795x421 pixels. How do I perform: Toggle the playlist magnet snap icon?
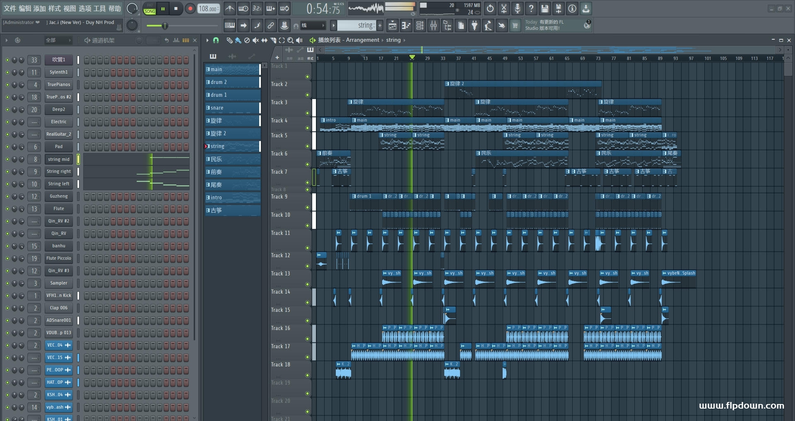pos(216,40)
